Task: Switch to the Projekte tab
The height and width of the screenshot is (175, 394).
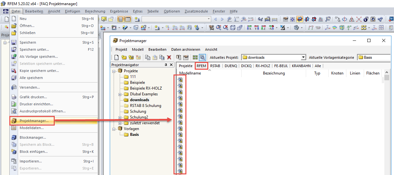Action: click(x=186, y=66)
